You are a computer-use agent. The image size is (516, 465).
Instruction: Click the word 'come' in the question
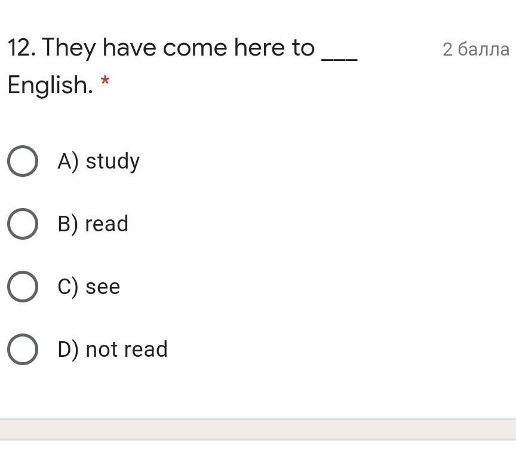pyautogui.click(x=195, y=49)
